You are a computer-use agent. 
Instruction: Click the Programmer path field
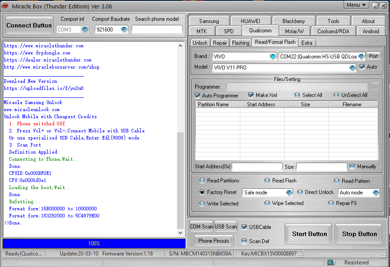click(297, 87)
